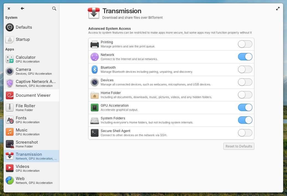
Task: Click the Devices webcam icon in permissions list
Action: click(95, 82)
